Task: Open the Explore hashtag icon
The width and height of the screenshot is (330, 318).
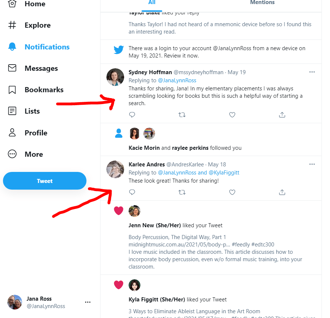Action: click(13, 25)
